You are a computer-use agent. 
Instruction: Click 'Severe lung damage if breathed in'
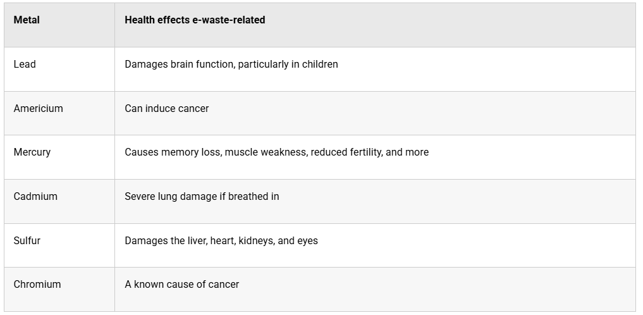[x=202, y=197]
